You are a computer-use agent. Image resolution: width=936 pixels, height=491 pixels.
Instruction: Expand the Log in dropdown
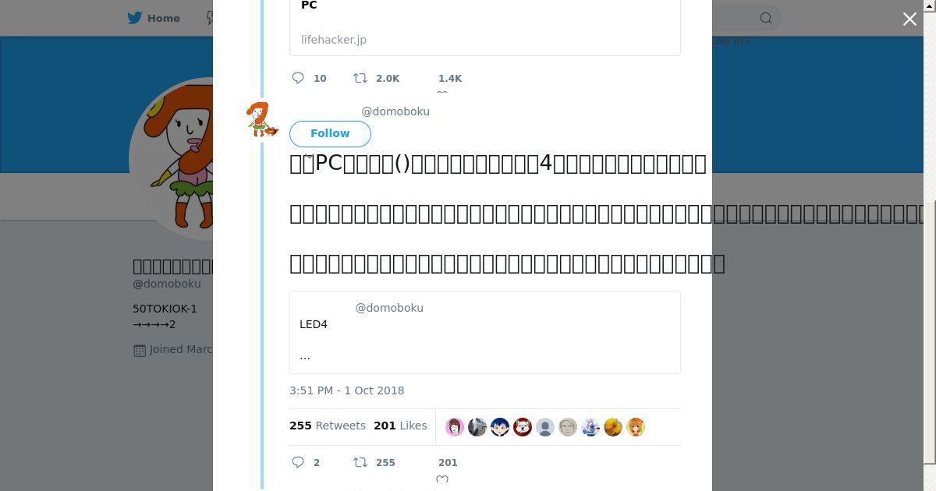pyautogui.click(x=733, y=41)
